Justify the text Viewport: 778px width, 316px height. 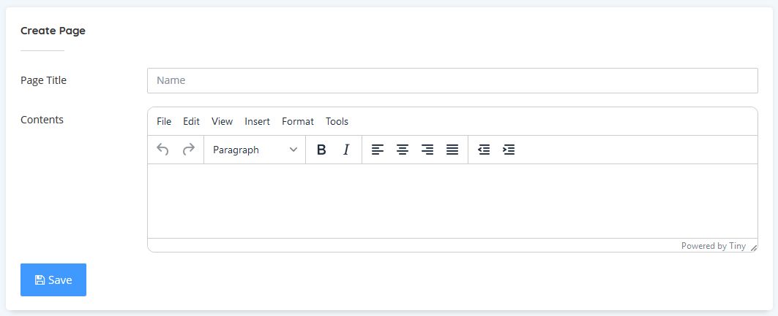pos(452,150)
